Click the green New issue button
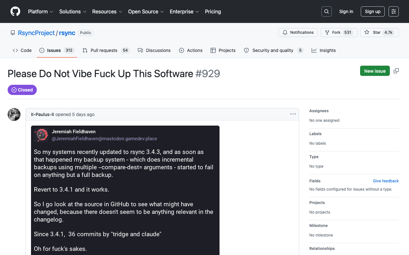 click(375, 71)
